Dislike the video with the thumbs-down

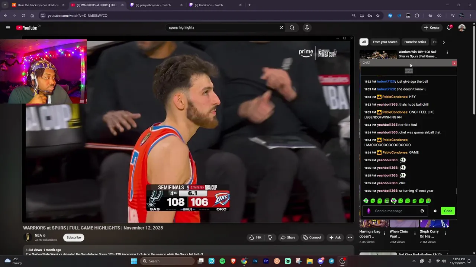[270, 237]
